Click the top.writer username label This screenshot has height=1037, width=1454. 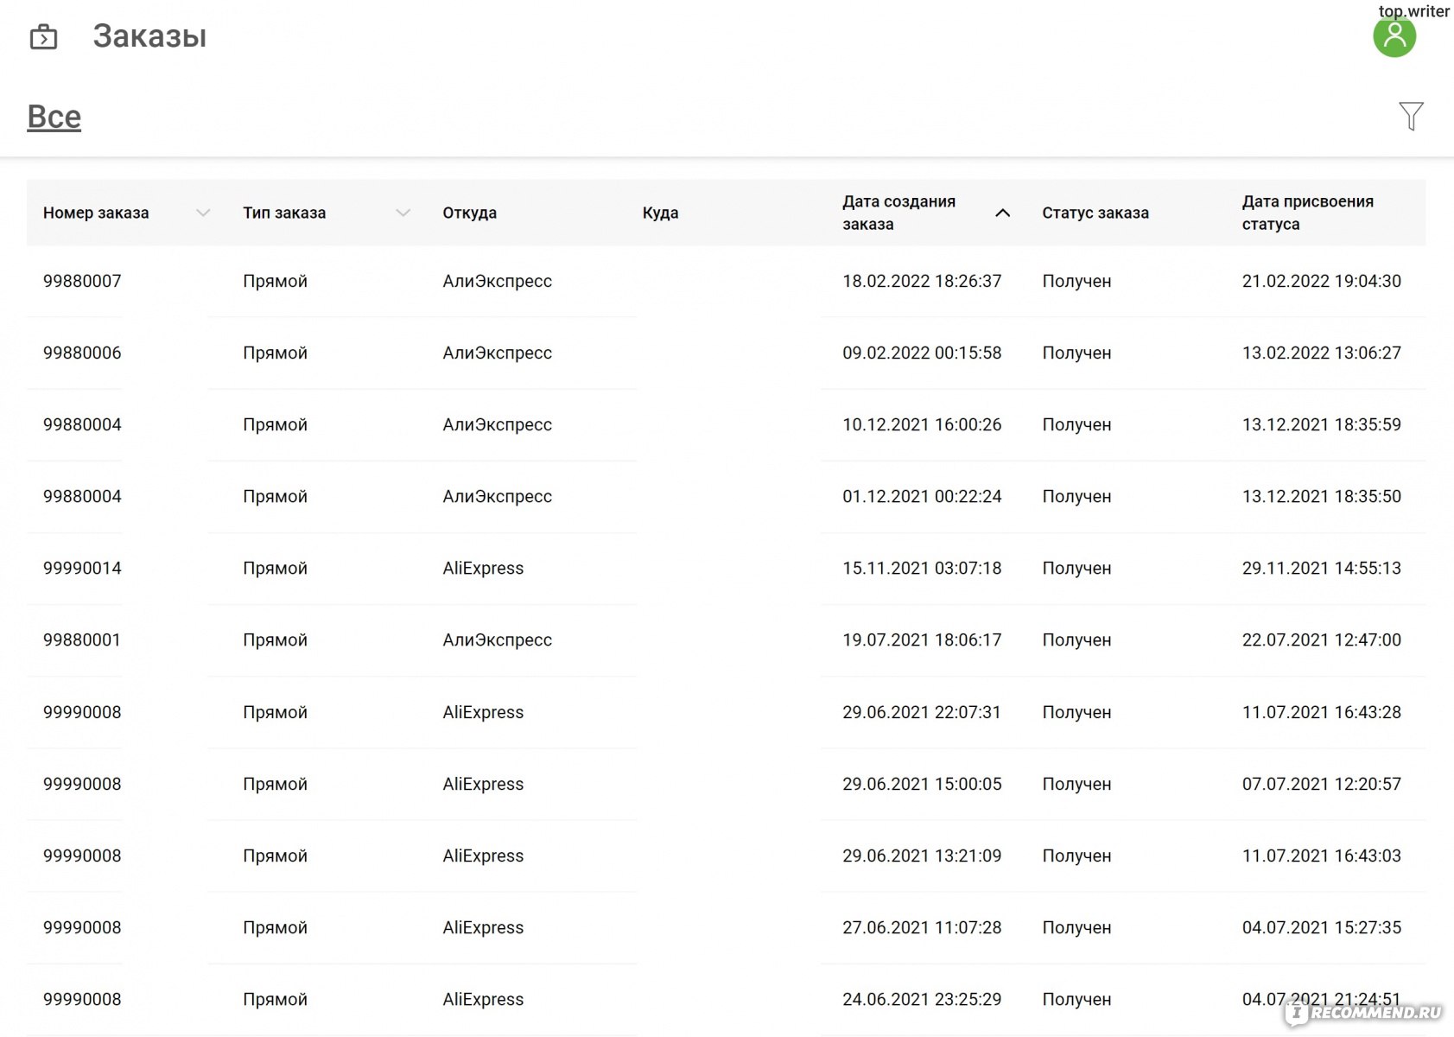click(x=1413, y=10)
